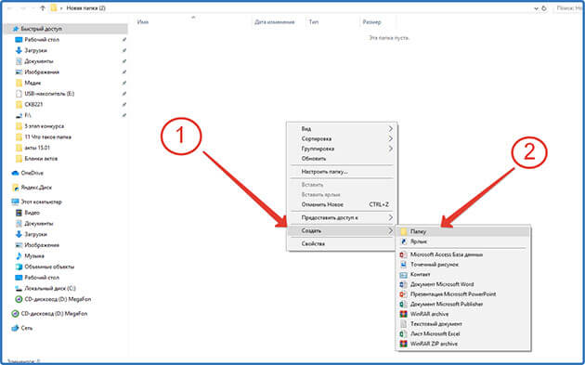Click the Этот компьютер icon
The height and width of the screenshot is (365, 585).
(x=15, y=202)
